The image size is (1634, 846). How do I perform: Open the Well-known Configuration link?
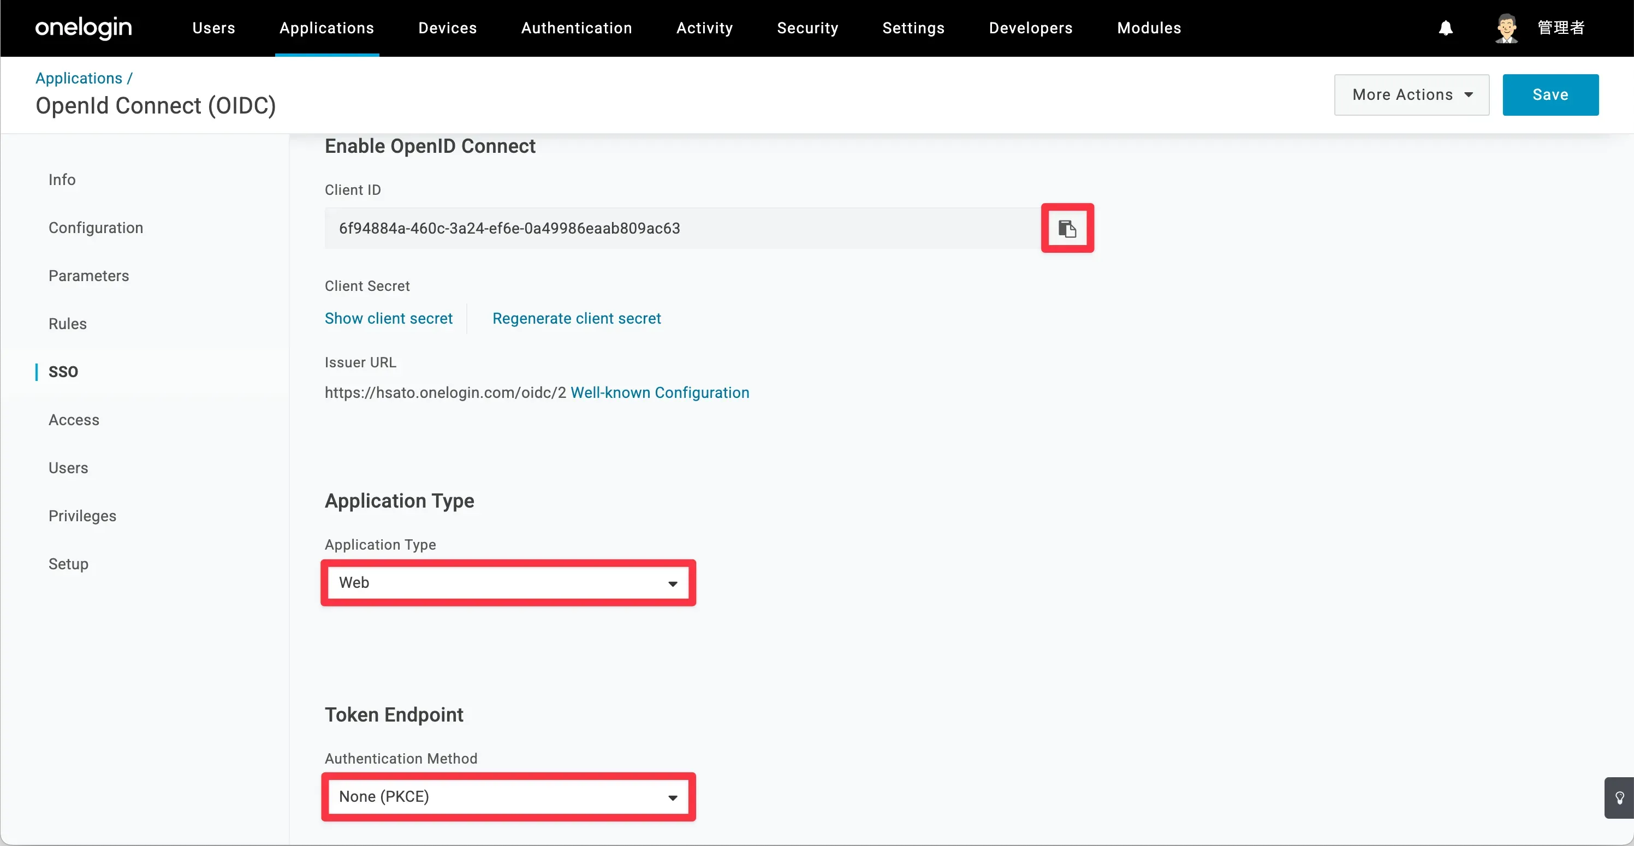coord(659,392)
